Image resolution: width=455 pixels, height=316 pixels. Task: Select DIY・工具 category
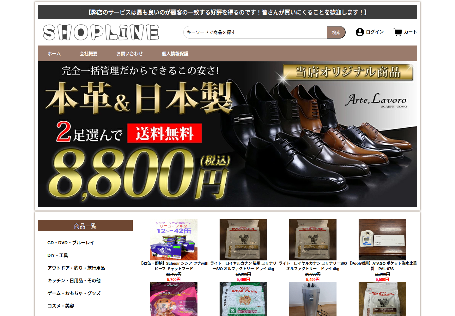[58, 255]
